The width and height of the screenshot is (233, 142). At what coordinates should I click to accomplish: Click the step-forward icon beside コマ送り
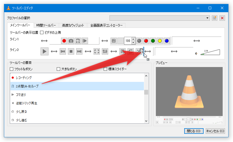click(13, 95)
